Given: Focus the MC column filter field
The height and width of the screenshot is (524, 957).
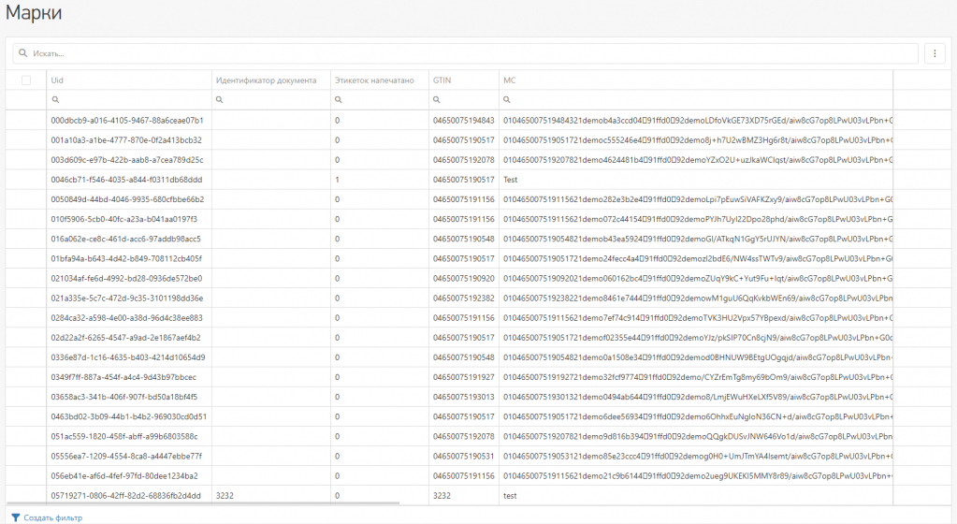Looking at the screenshot, I should point(696,99).
